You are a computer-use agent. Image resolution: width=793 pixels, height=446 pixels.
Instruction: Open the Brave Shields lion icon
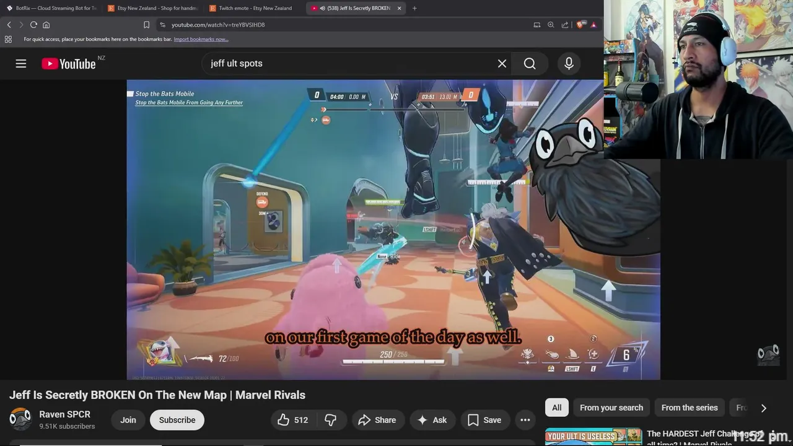580,25
